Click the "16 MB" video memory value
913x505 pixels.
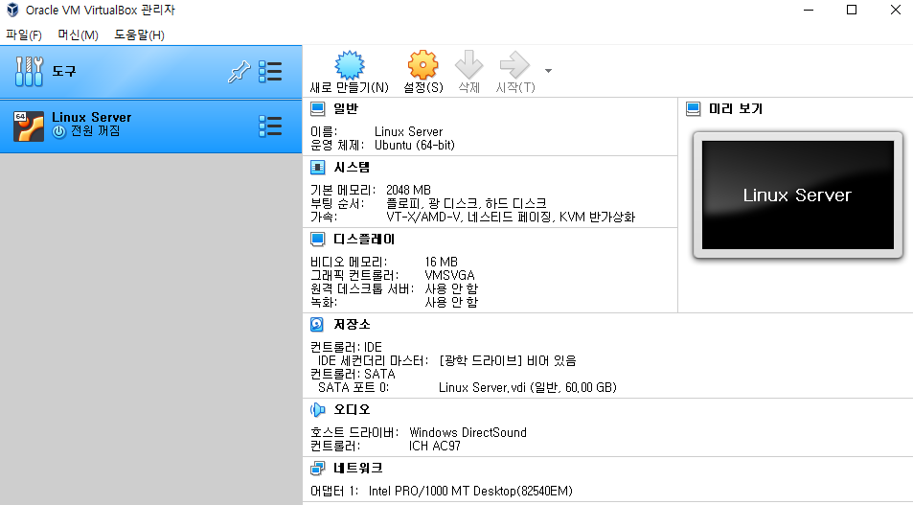pos(442,263)
